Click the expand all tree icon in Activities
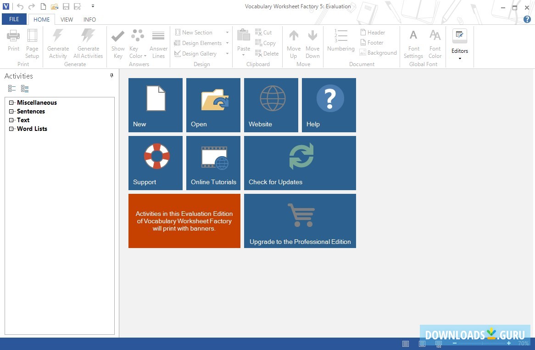 click(x=25, y=89)
